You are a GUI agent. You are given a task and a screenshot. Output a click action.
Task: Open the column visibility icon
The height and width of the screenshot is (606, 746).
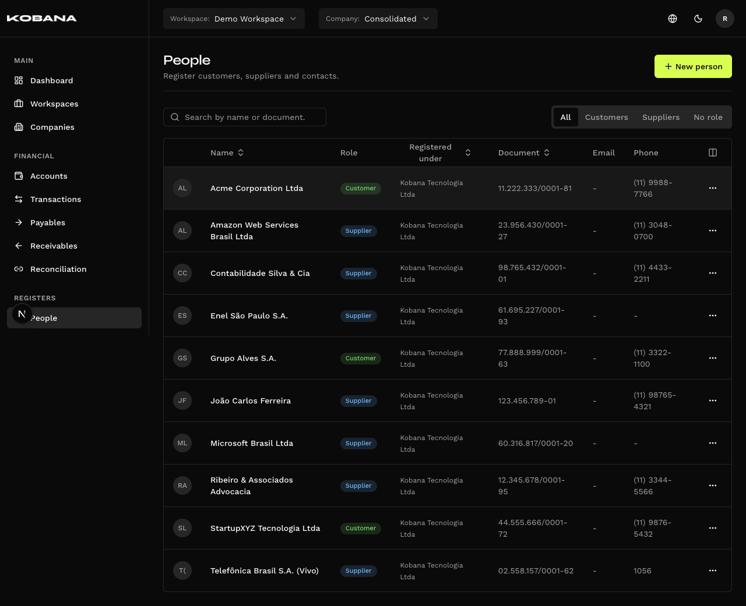point(712,153)
